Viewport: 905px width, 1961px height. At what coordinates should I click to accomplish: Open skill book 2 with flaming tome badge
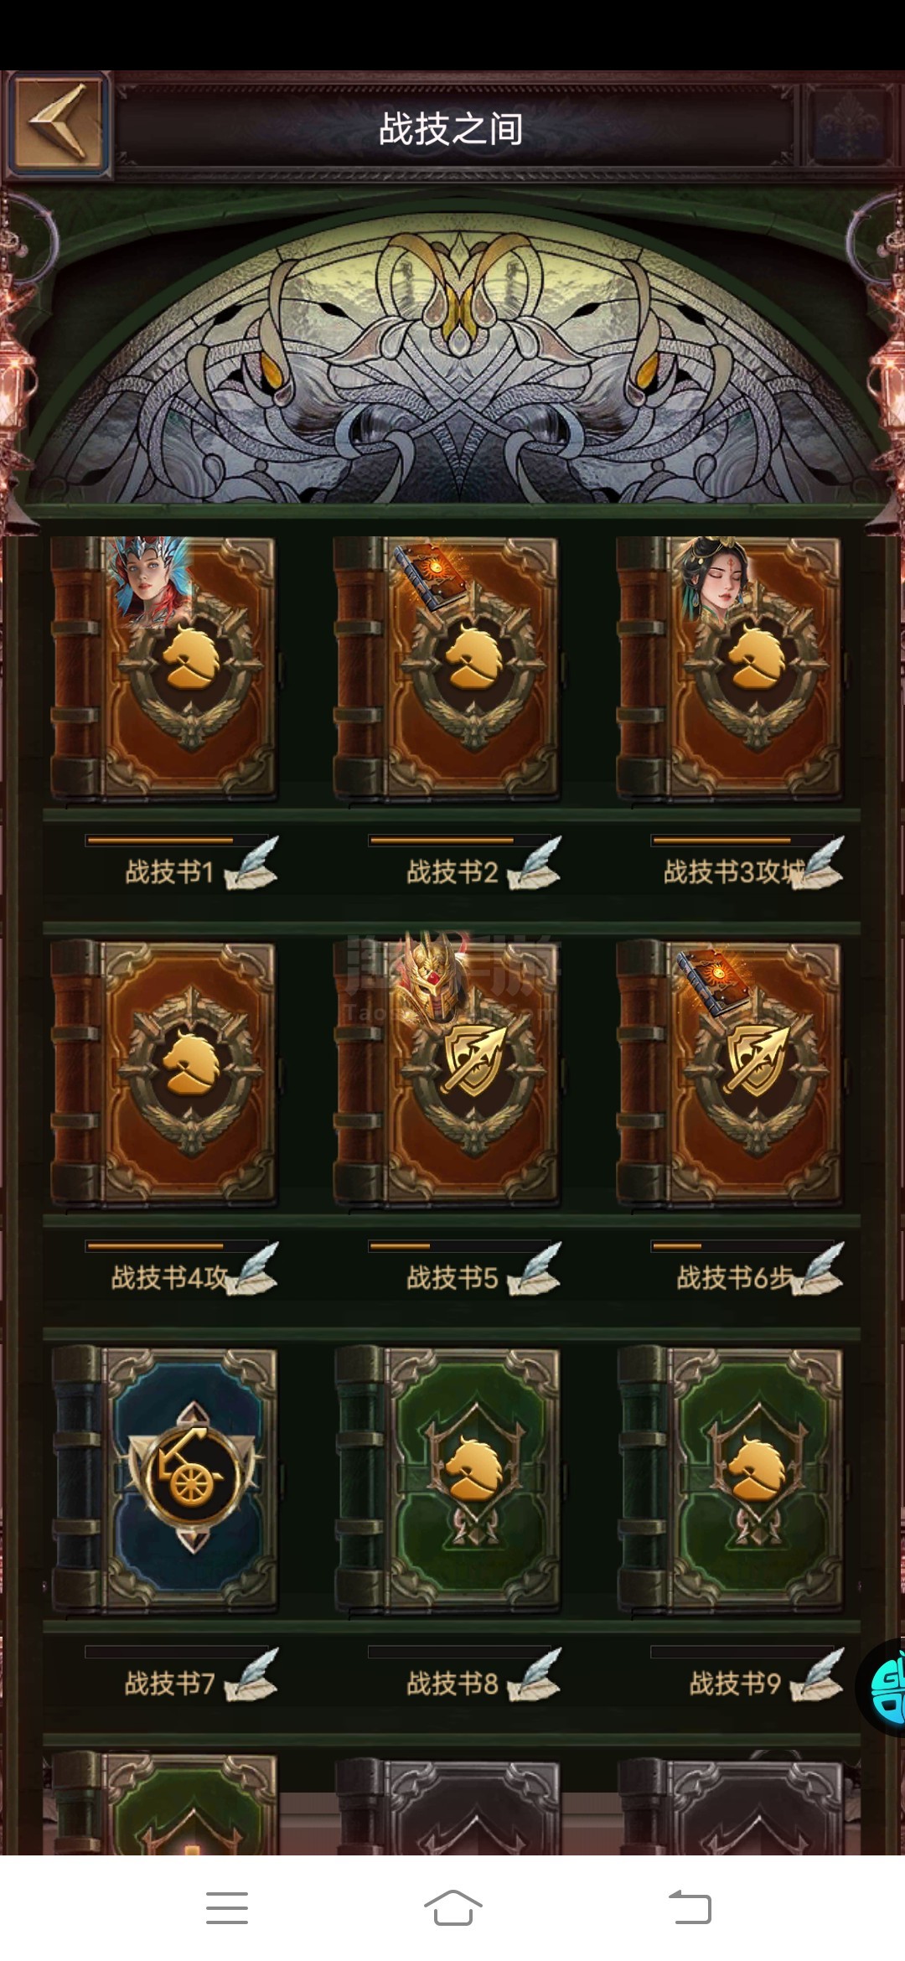446,669
